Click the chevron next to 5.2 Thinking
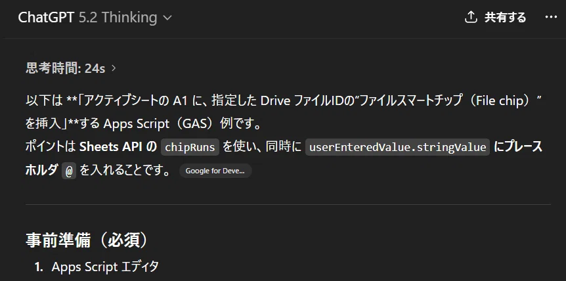Screen dimensions: 566x281 click(x=167, y=18)
